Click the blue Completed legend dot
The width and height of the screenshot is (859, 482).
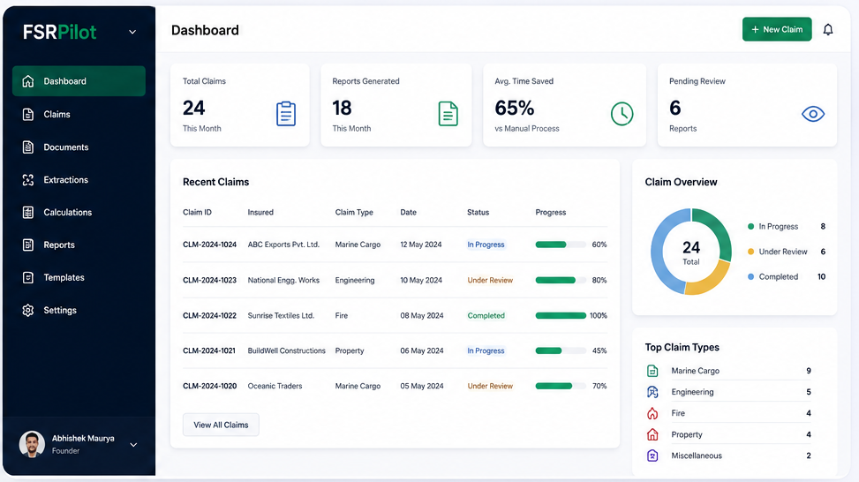click(750, 276)
